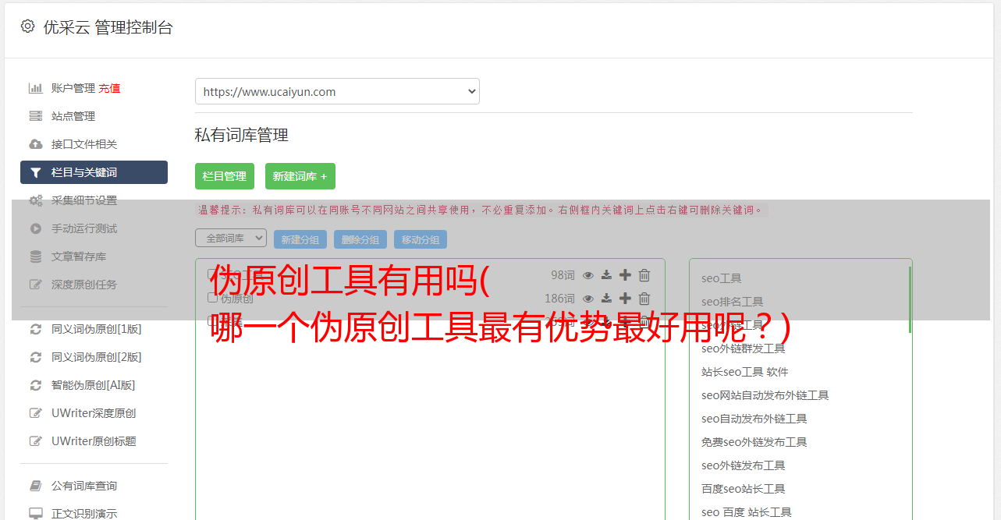Tick the checkbox in the 98词 row
This screenshot has width=1001, height=520.
[212, 274]
